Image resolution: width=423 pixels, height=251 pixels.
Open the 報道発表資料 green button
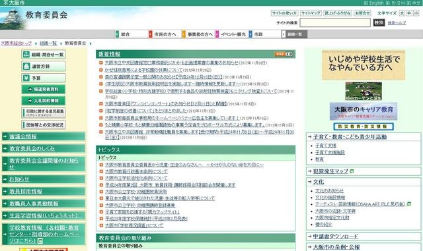pos(44,90)
